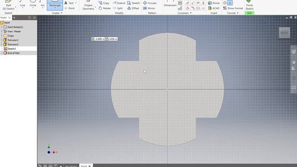Apply the Tangent constraint
Screen dimensions: 297x167
click(187, 8)
